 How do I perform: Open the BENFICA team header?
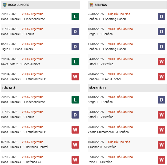[x=101, y=5]
